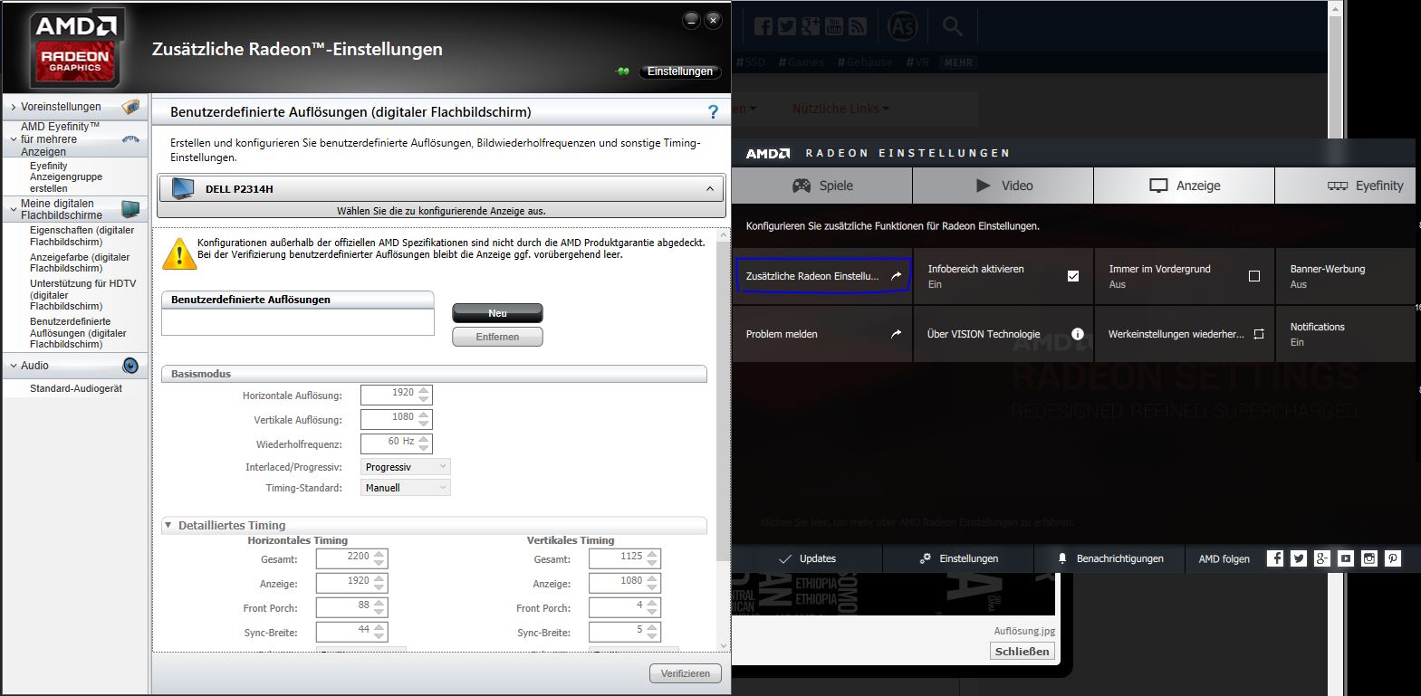The width and height of the screenshot is (1421, 696).
Task: Collapse the Audio sidebar group
Action: click(x=14, y=366)
